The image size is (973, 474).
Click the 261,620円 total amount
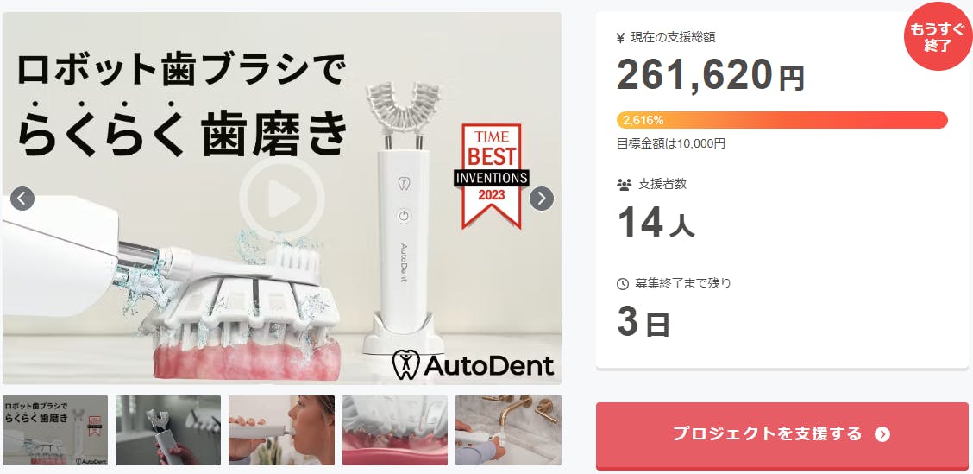click(x=711, y=75)
